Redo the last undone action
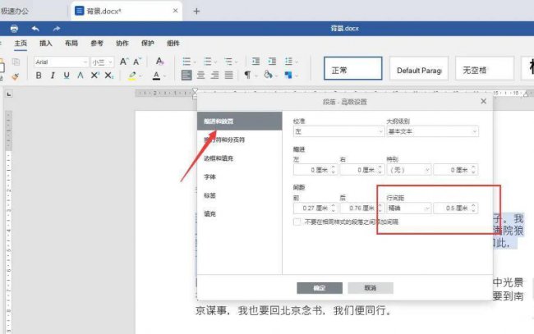Screen dimensions: 534x334 pyautogui.click(x=56, y=29)
